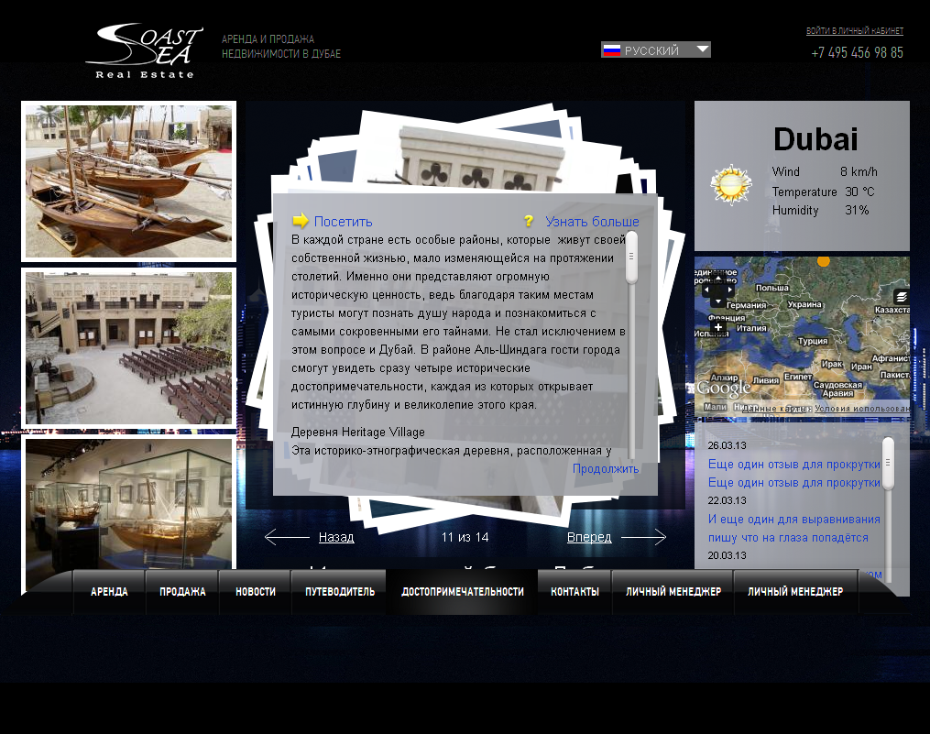Click the Узнать больше link

pos(592,222)
